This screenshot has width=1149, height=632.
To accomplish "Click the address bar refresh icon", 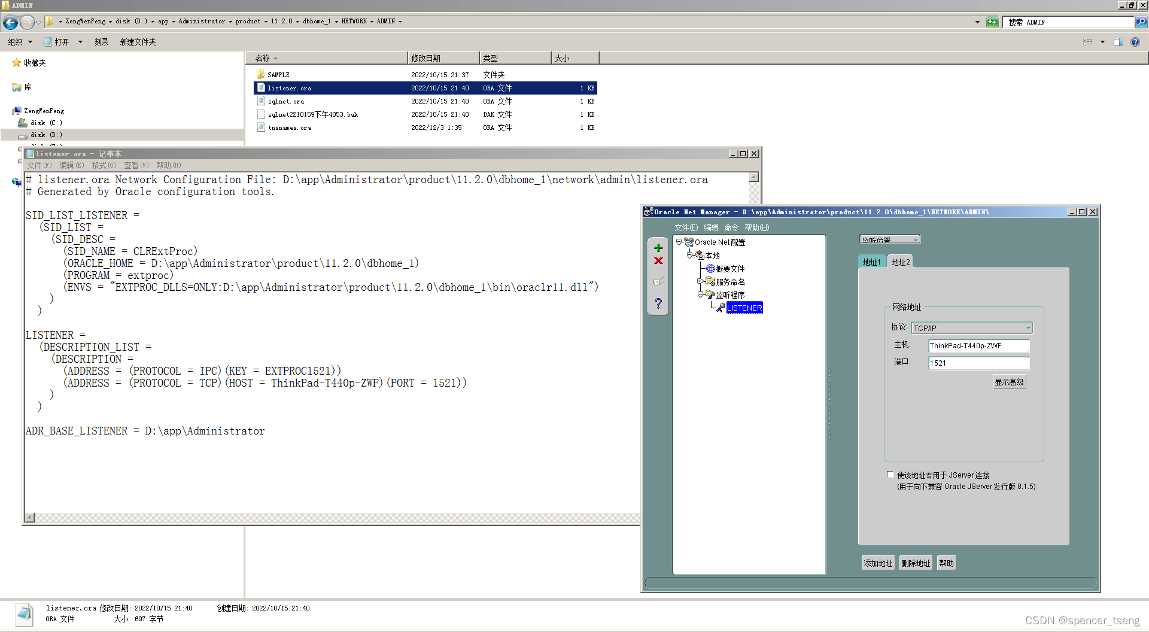I will (992, 22).
